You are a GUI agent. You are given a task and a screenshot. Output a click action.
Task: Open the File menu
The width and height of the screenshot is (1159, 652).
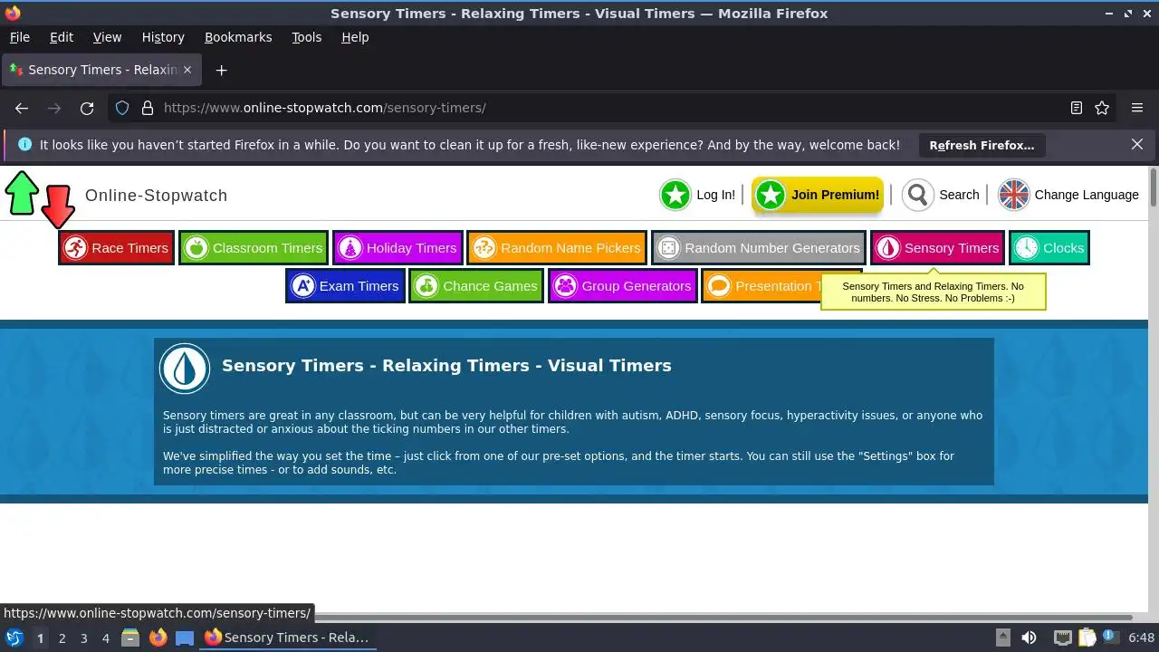20,37
